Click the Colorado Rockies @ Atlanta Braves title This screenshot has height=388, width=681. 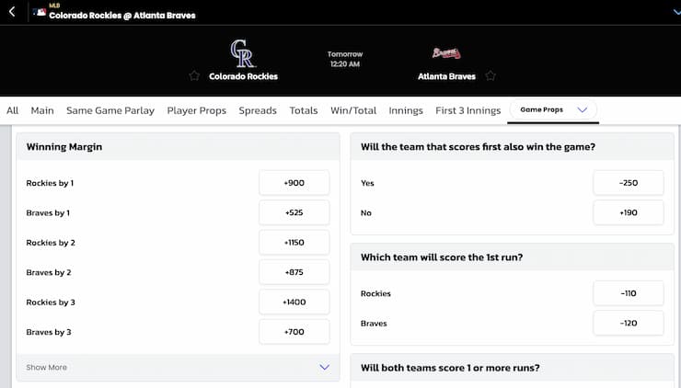pyautogui.click(x=122, y=16)
